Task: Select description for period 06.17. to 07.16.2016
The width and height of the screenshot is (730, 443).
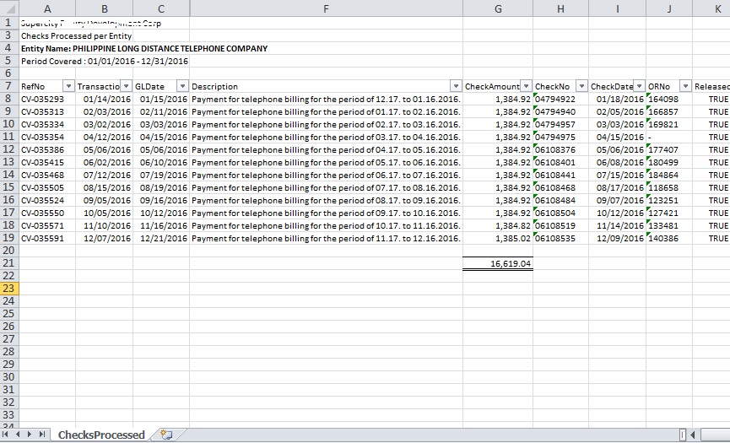Action: 326,175
